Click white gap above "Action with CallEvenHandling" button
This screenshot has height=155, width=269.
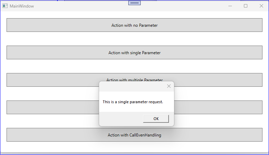click(52, 121)
